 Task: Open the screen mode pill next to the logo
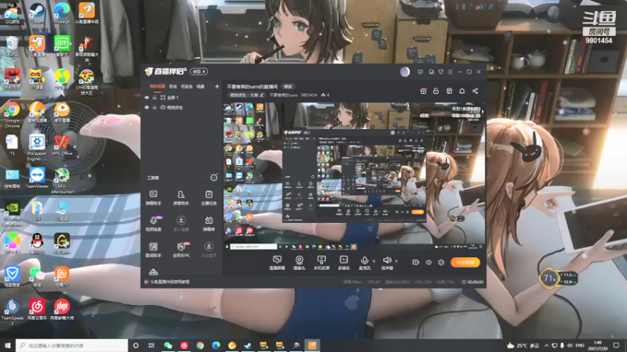click(x=199, y=71)
